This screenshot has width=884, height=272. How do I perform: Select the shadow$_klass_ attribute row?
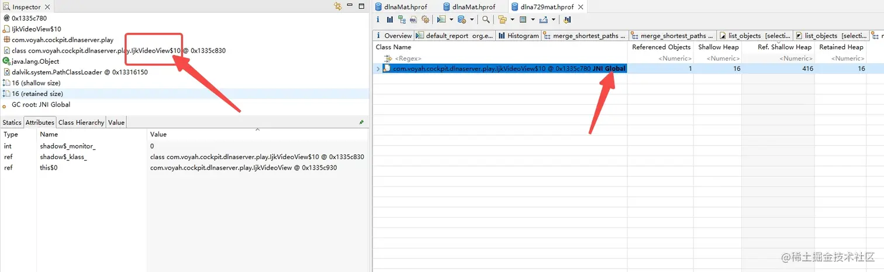pos(184,157)
